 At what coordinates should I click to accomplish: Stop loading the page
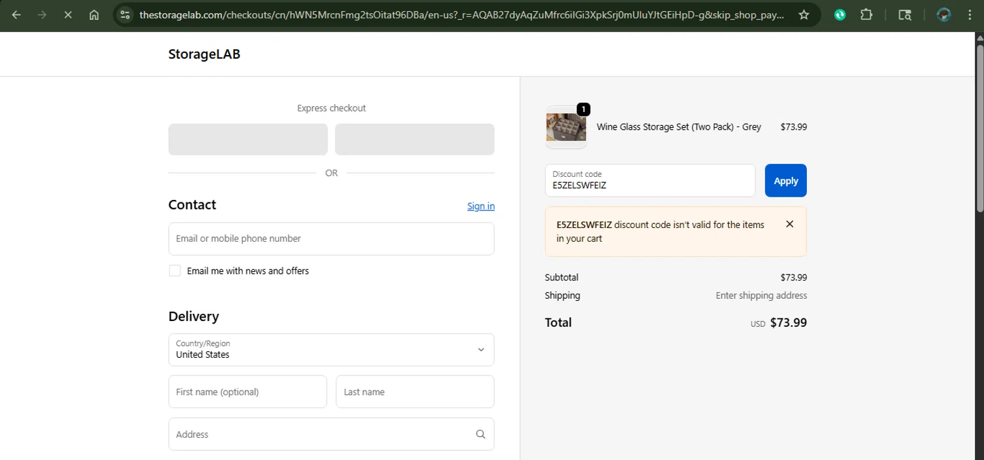click(x=68, y=15)
